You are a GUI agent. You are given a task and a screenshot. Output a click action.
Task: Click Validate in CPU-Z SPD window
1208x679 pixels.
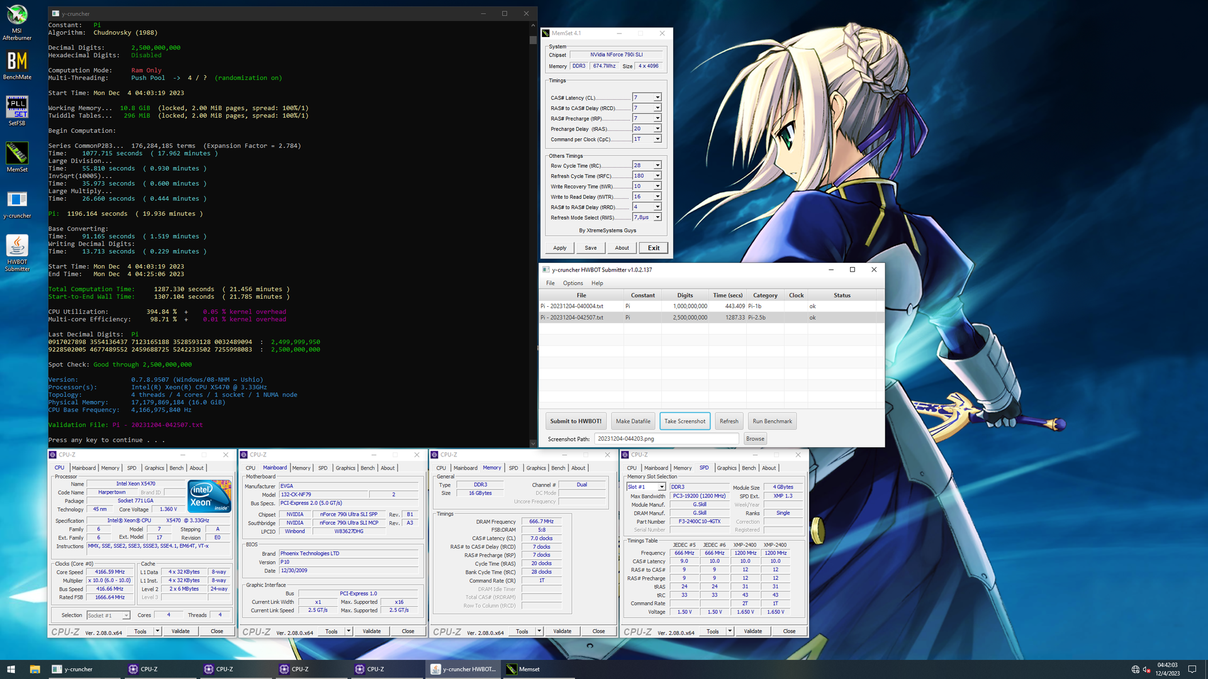pyautogui.click(x=752, y=631)
